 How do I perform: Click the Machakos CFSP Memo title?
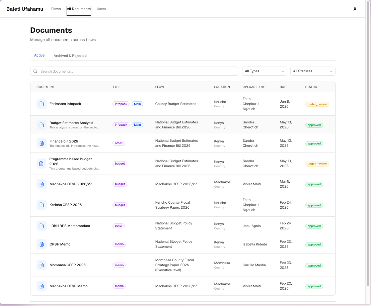68,286
